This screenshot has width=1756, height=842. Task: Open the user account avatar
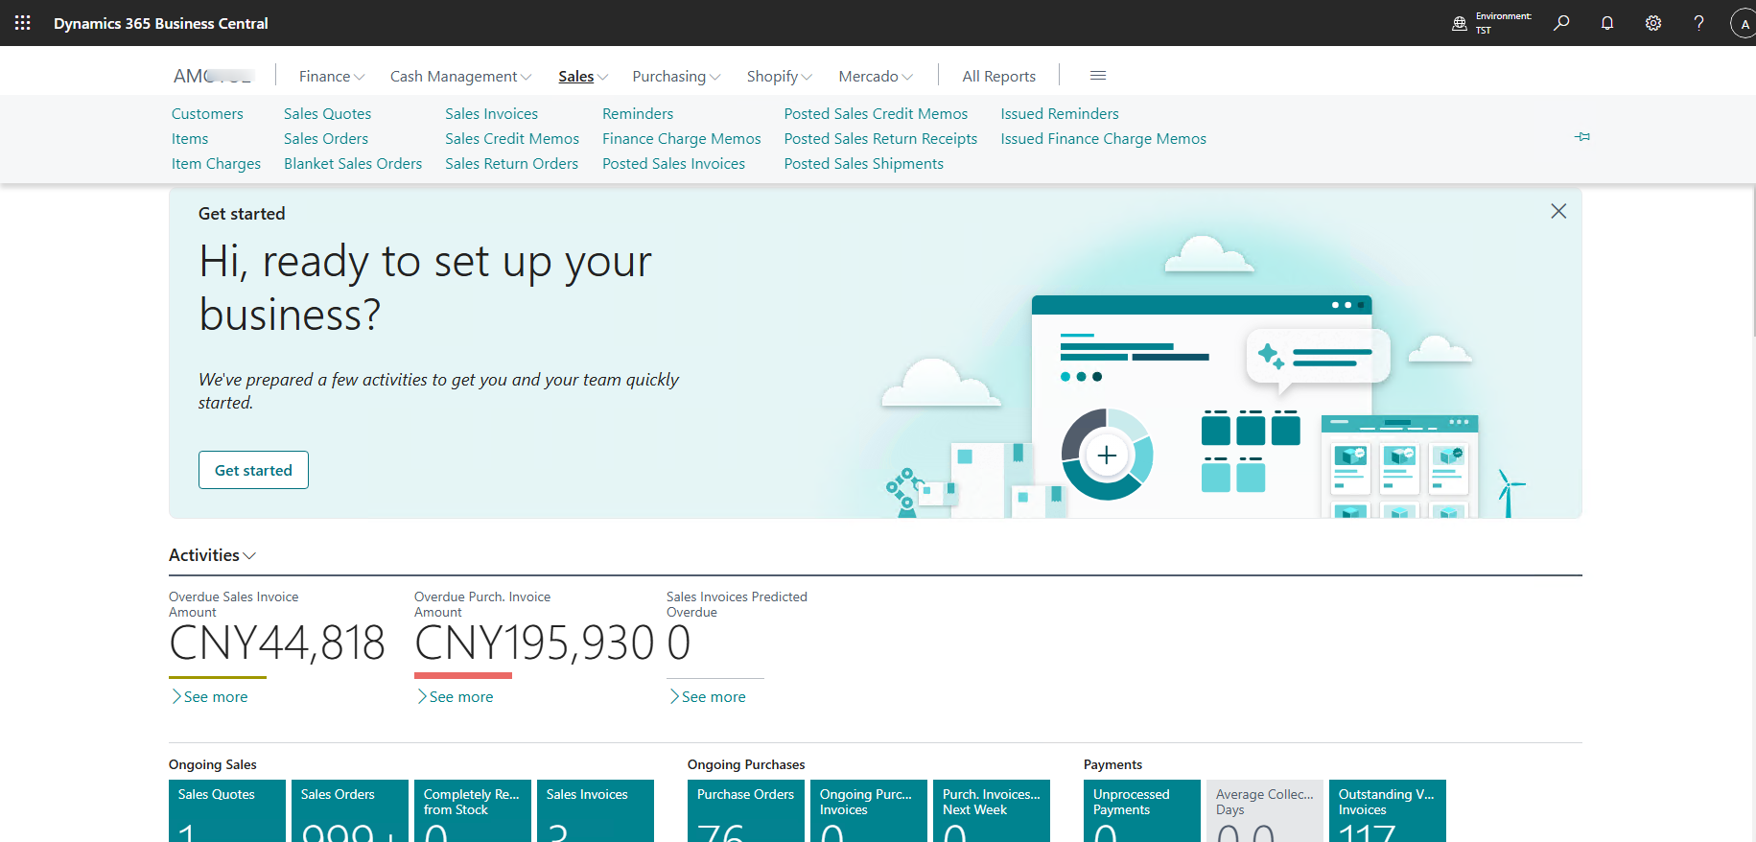(1743, 23)
